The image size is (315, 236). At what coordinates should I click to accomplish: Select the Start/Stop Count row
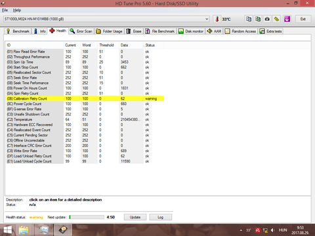[85, 68]
